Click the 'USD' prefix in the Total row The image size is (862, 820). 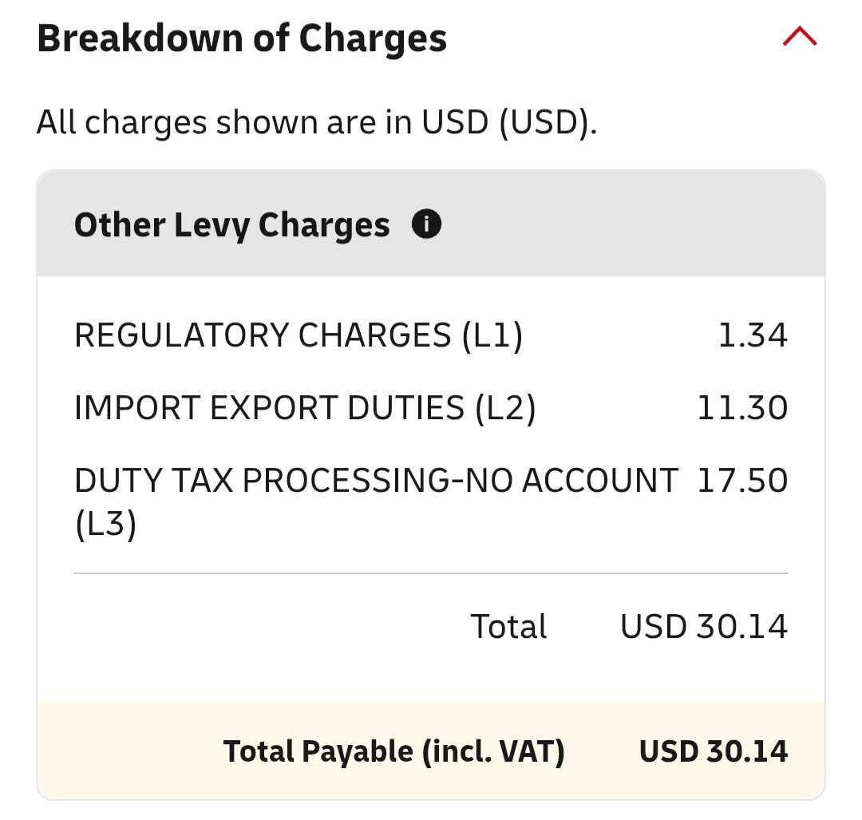(654, 627)
